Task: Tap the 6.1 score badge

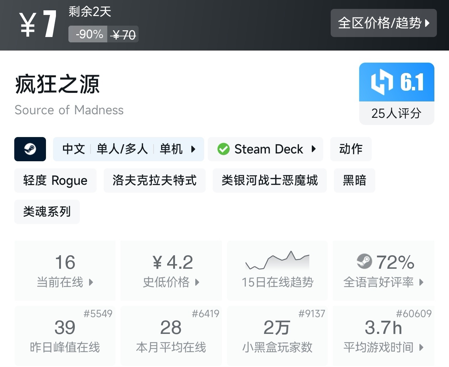Action: [x=397, y=82]
